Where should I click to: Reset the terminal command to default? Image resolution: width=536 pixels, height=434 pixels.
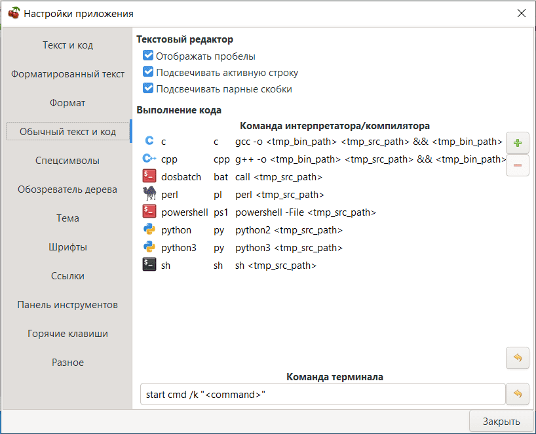[x=518, y=394]
